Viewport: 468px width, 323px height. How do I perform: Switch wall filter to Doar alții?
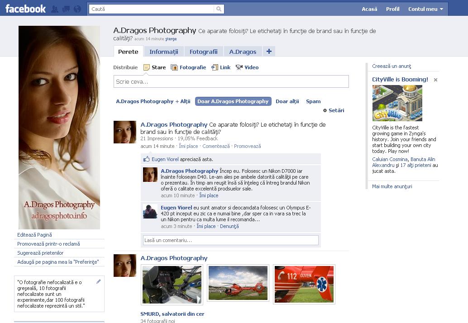pyautogui.click(x=287, y=101)
